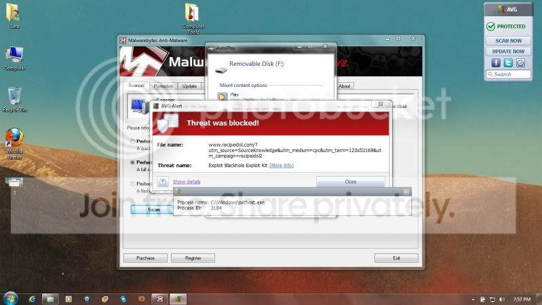Image resolution: width=542 pixels, height=305 pixels.
Task: Launch Mozilla Firefox desktop shortcut
Action: [14, 140]
